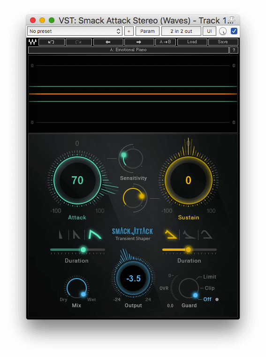266x357 pixels.
Task: Click the Attack knob showing 70
Action: click(x=77, y=180)
